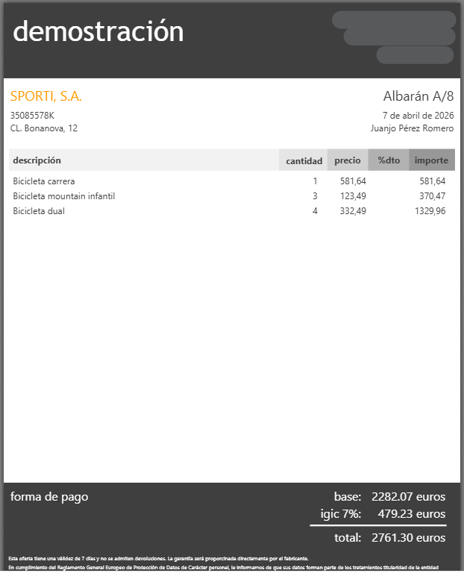Screen dimensions: 464x573
Task: Select the Bicicleta dual row
Action: 232,211
